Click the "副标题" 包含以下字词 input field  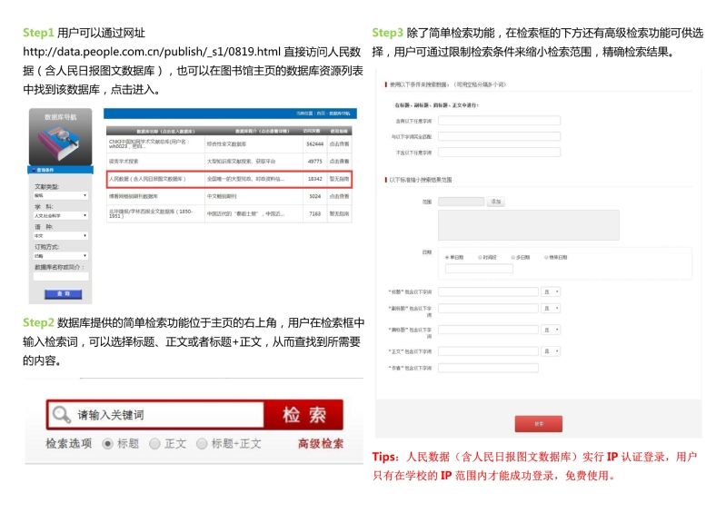488,308
